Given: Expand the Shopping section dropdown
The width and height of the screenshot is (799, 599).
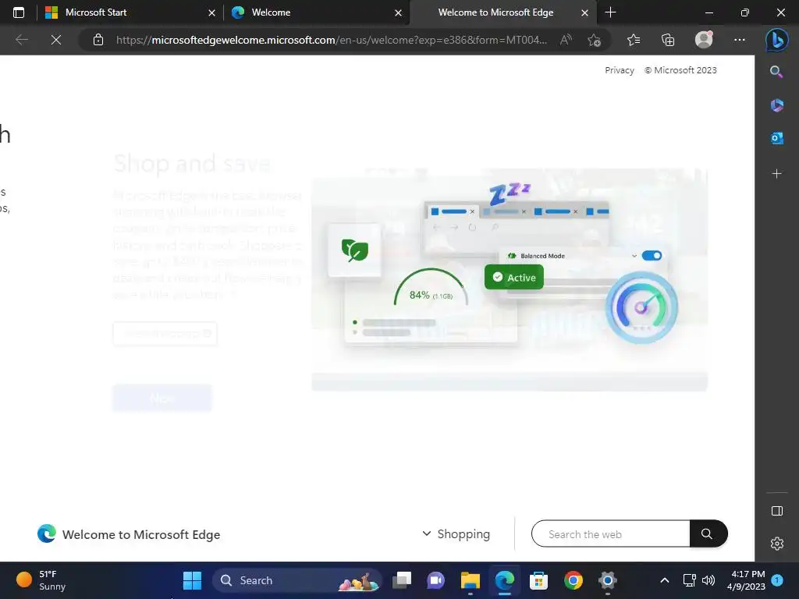Looking at the screenshot, I should [456, 533].
